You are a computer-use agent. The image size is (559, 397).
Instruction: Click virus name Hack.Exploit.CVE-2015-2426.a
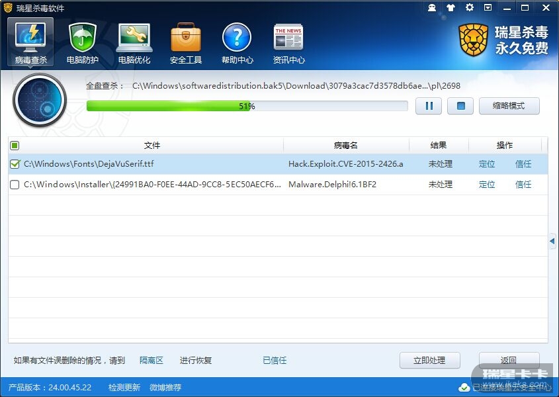point(346,164)
